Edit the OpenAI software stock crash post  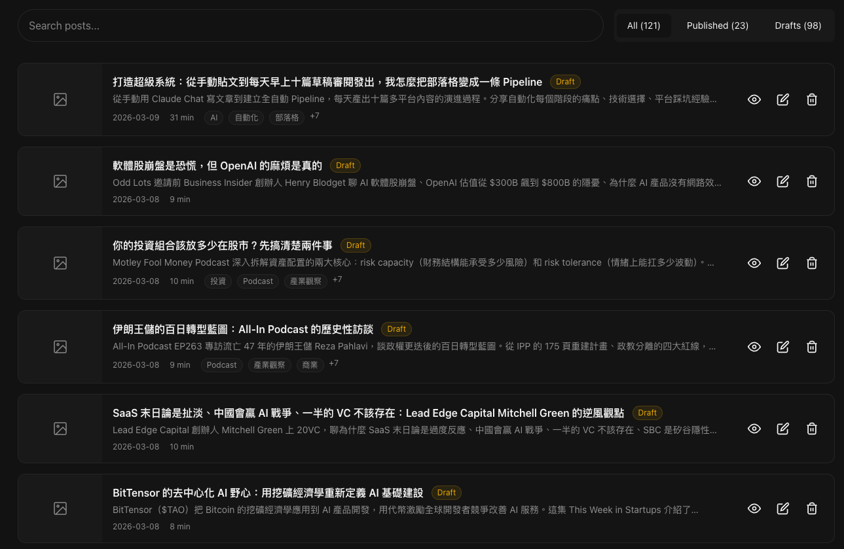point(783,181)
